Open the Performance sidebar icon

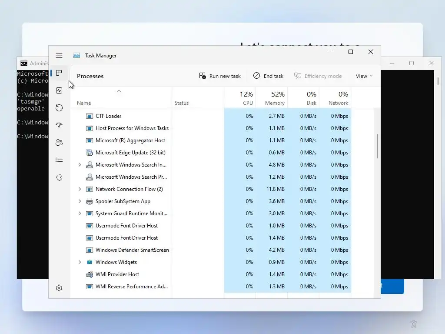click(x=59, y=90)
